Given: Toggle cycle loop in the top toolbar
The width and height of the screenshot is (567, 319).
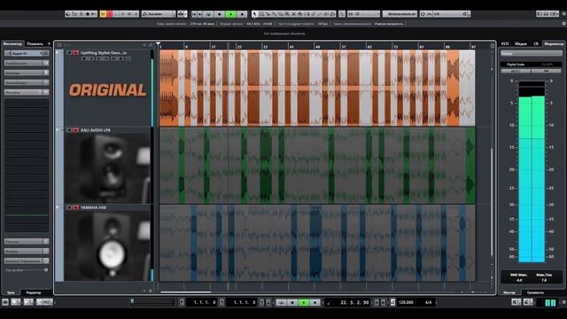Looking at the screenshot, I should (x=209, y=14).
